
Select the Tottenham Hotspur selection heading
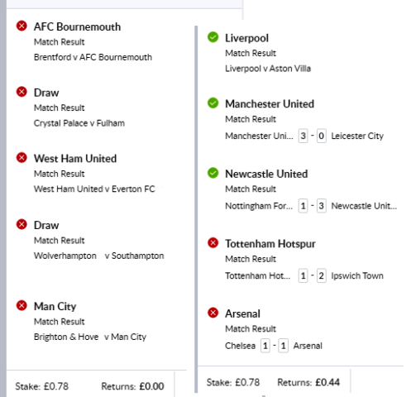click(x=270, y=244)
